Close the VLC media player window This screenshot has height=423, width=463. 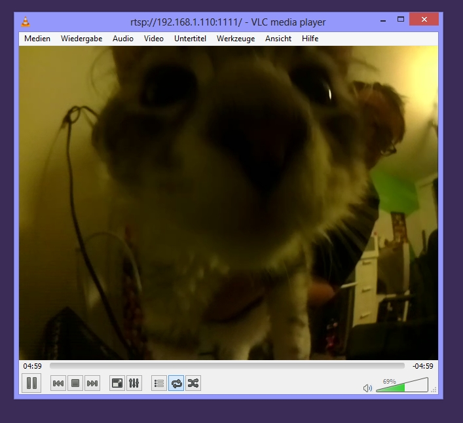coord(424,19)
